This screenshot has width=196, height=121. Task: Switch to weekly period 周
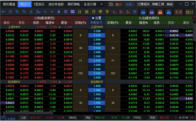coord(87,12)
